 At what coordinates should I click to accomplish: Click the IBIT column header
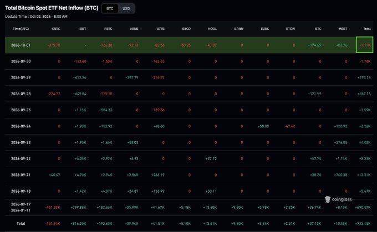pos(83,29)
